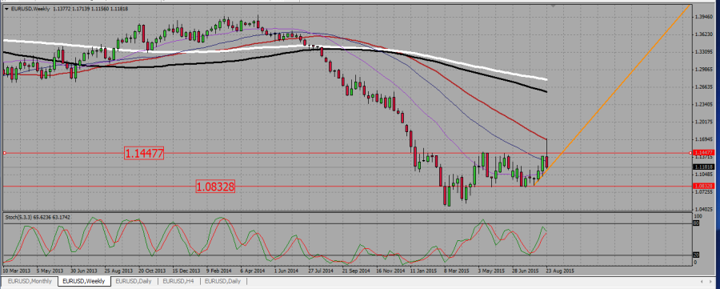The width and height of the screenshot is (720, 289).
Task: Click left anchor point of 1.14477 line
Action: pos(4,153)
